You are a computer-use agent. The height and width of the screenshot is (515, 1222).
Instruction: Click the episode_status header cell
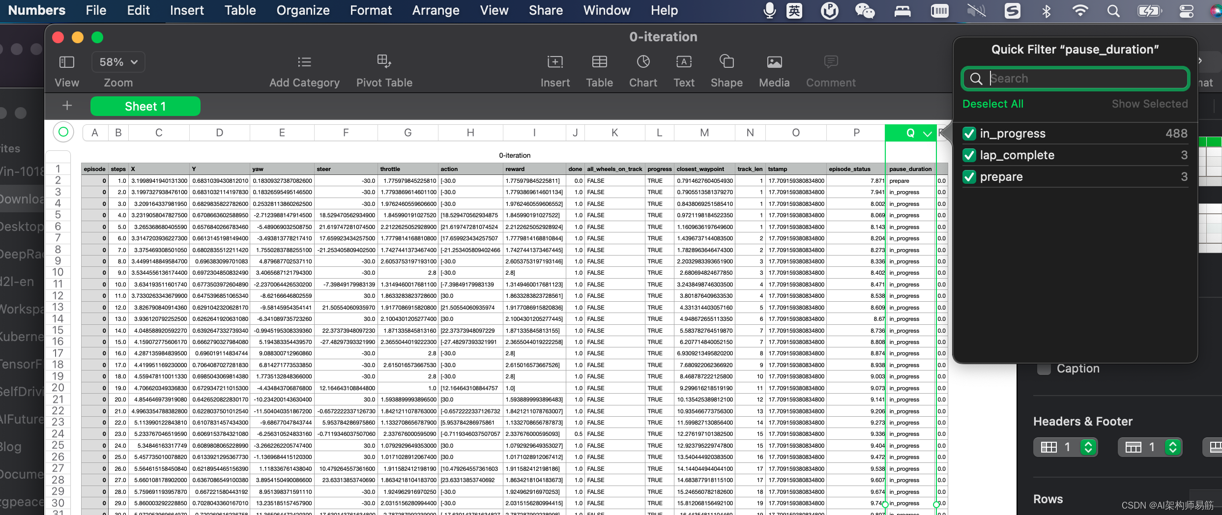pyautogui.click(x=856, y=169)
